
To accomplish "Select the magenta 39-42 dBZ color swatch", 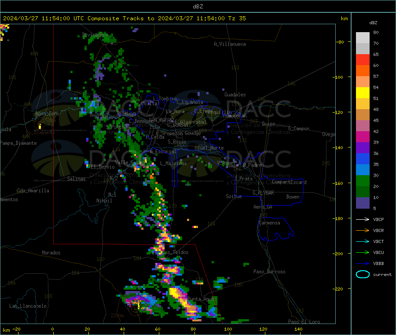I will [363, 136].
